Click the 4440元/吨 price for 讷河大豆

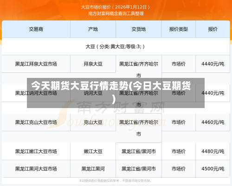213,93
